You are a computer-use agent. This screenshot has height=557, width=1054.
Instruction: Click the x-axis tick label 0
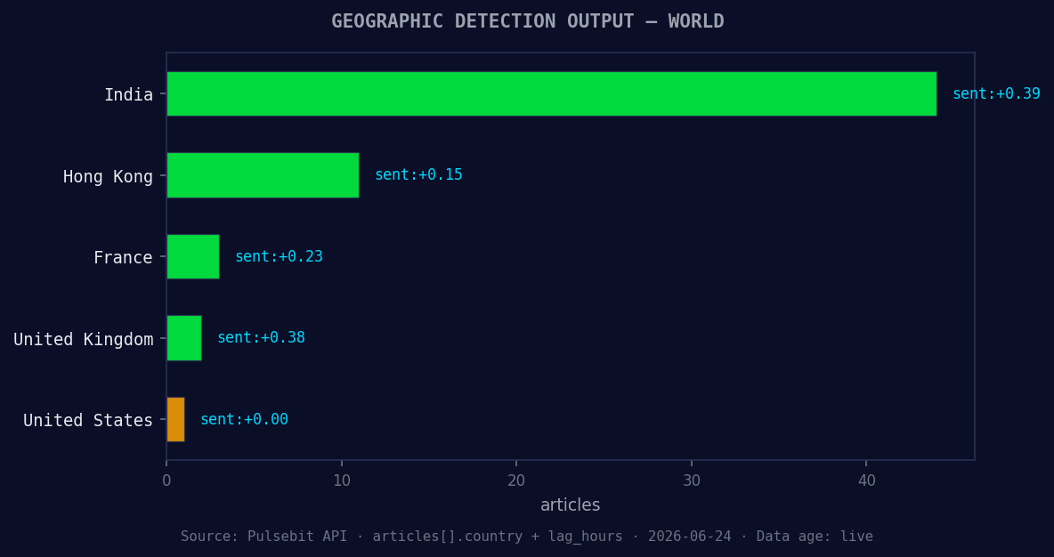click(x=166, y=481)
